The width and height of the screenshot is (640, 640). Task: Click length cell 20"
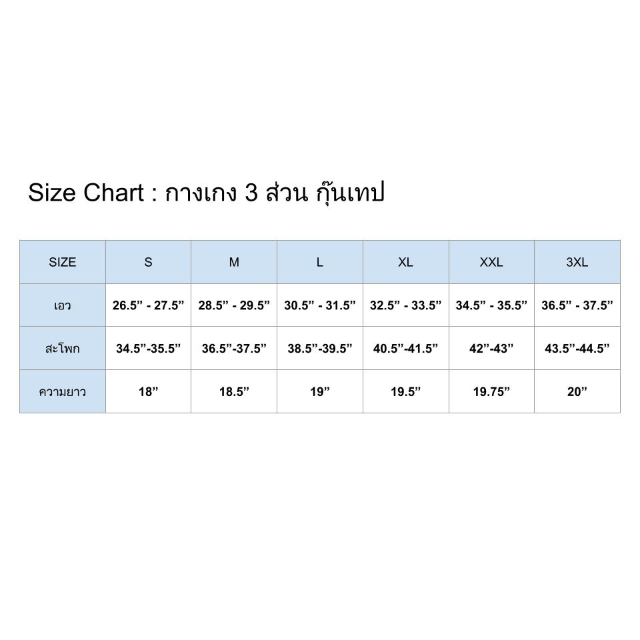point(577,392)
